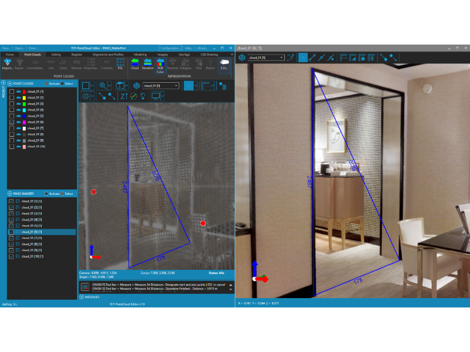This screenshot has height=352, width=470.
Task: Click the zoom magnifier tool
Action: click(x=103, y=86)
